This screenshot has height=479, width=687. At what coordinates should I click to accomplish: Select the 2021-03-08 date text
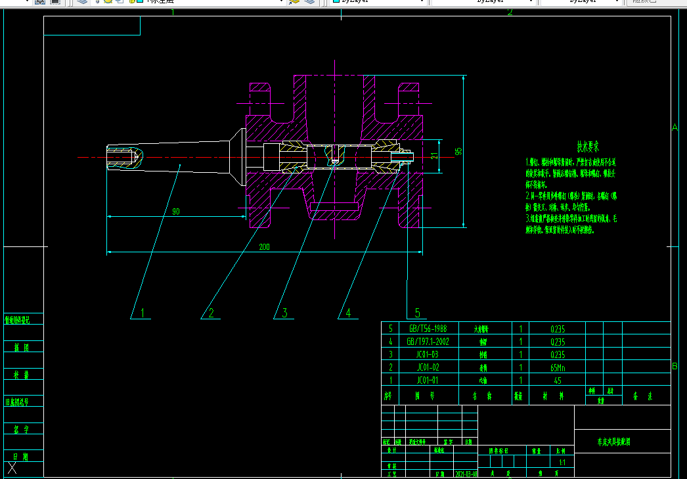pos(466,474)
